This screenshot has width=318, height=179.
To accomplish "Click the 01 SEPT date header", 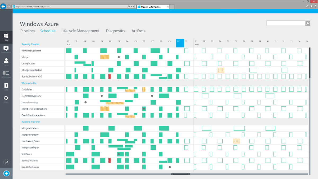I will [197, 43].
